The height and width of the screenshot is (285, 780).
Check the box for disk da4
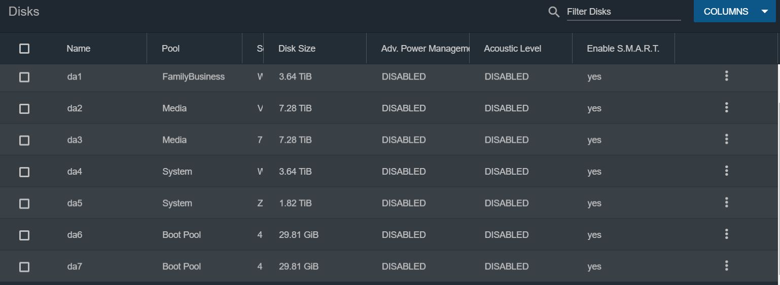pos(24,172)
